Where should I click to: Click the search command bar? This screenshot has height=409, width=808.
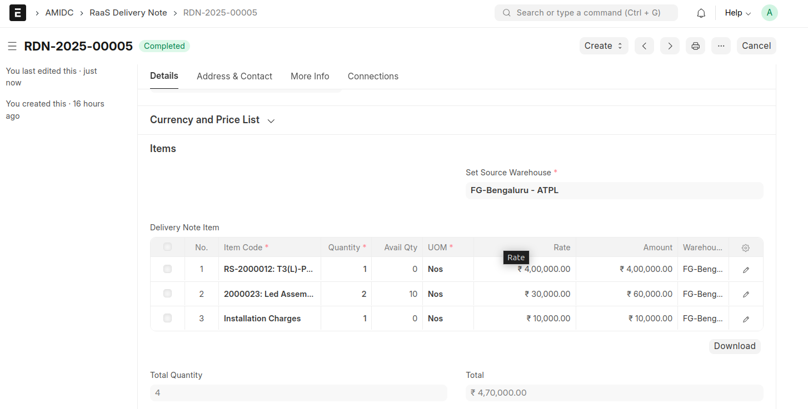pyautogui.click(x=586, y=12)
